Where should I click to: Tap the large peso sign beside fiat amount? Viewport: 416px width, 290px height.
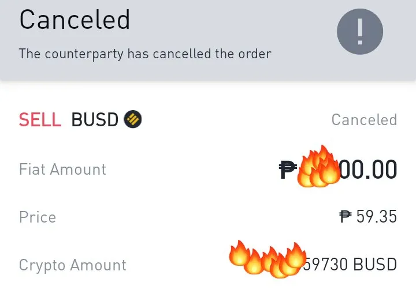(x=288, y=170)
